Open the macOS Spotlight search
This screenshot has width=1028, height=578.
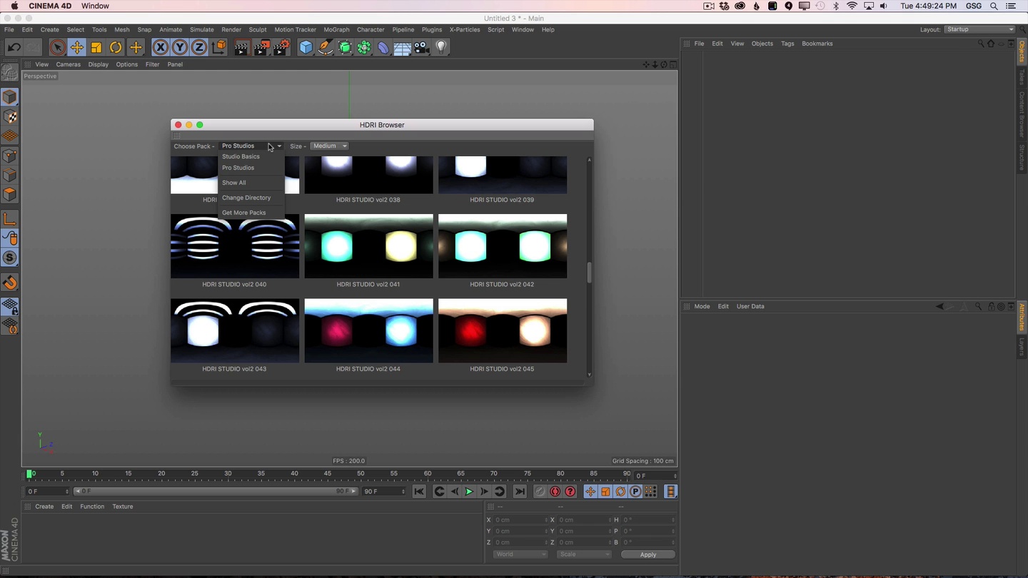point(994,6)
